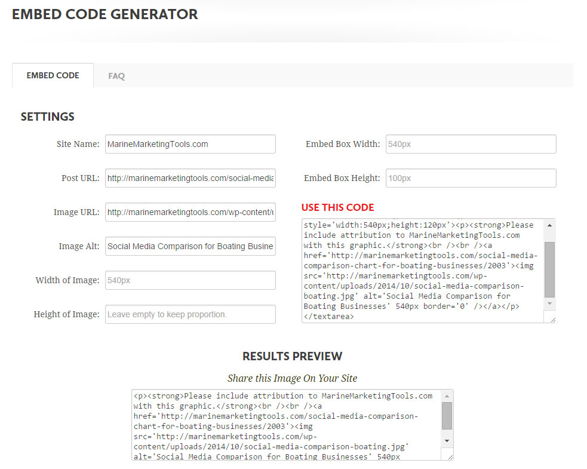The width and height of the screenshot is (587, 469).
Task: Click the 'SETTINGS' heading
Action: [x=48, y=117]
